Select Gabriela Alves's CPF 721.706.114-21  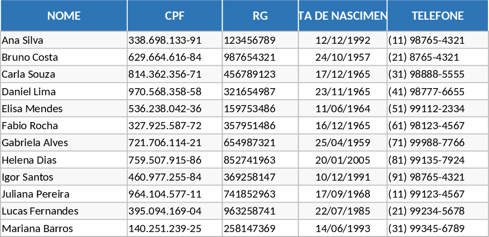click(165, 143)
